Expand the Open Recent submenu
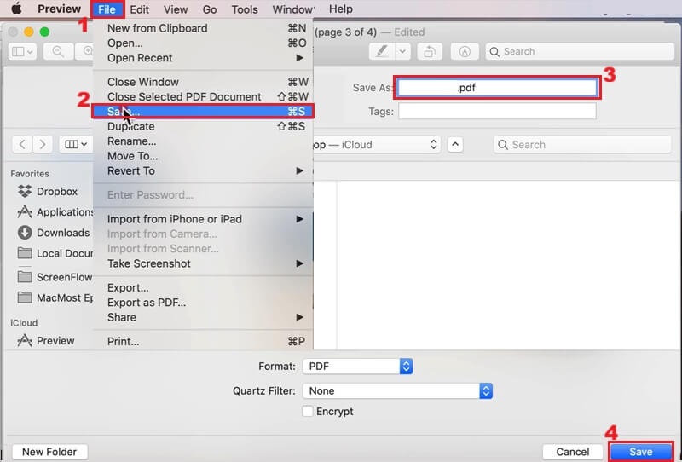682x462 pixels. pos(203,58)
